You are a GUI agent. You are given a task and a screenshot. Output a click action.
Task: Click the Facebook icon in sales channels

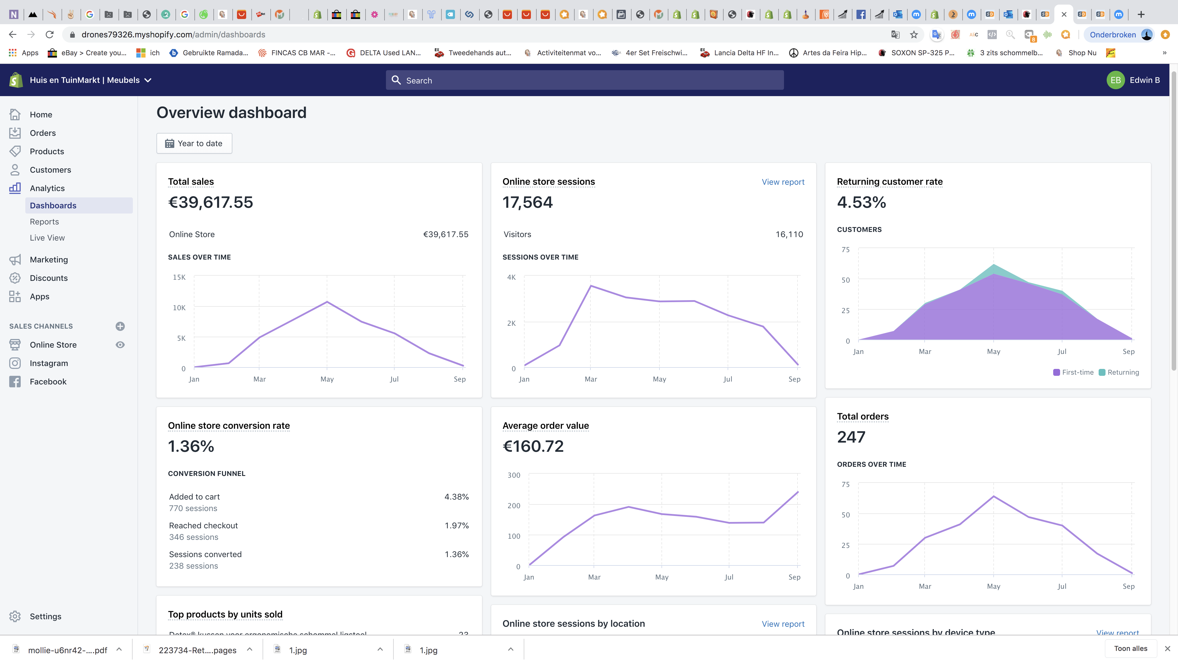[15, 382]
